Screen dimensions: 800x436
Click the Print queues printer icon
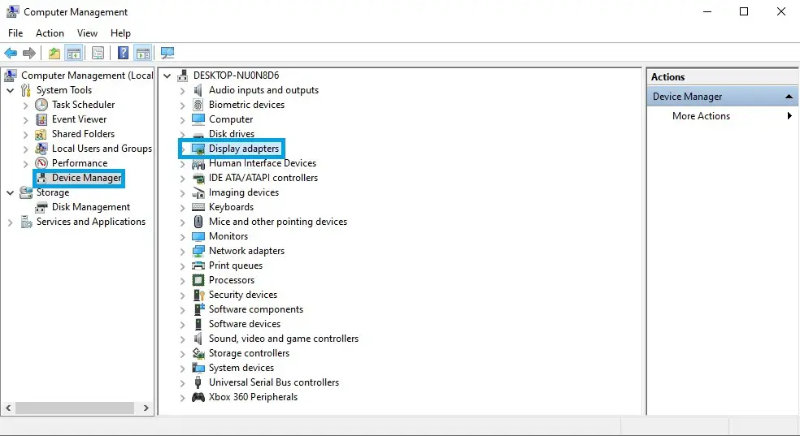coord(198,265)
